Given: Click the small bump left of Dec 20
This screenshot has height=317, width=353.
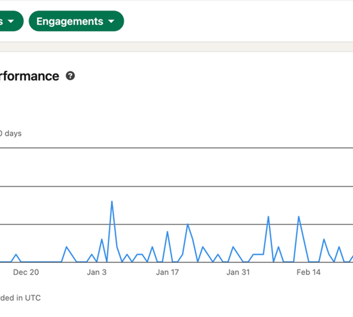Looking at the screenshot, I should [16, 254].
